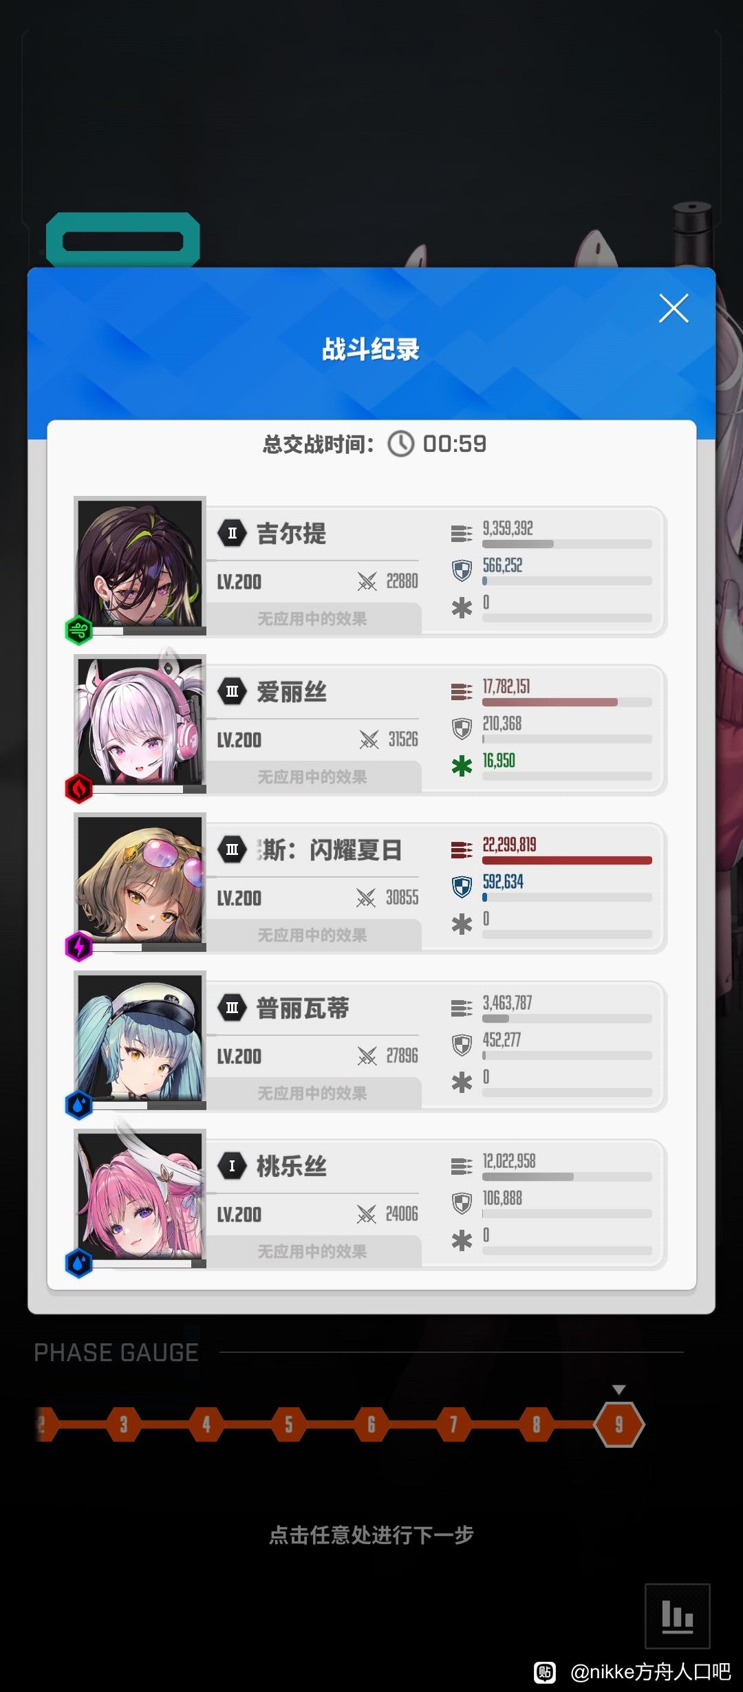This screenshot has height=1692, width=743.
Task: Tap 点击任意处进行下一步 to continue
Action: point(371,1534)
